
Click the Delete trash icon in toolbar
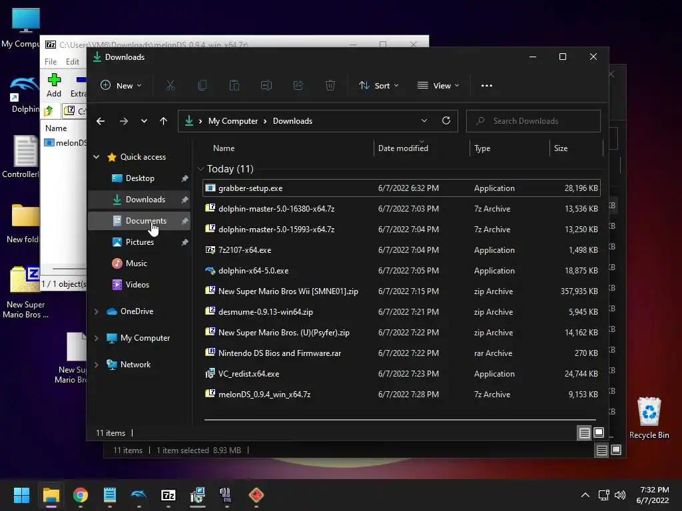coord(330,86)
